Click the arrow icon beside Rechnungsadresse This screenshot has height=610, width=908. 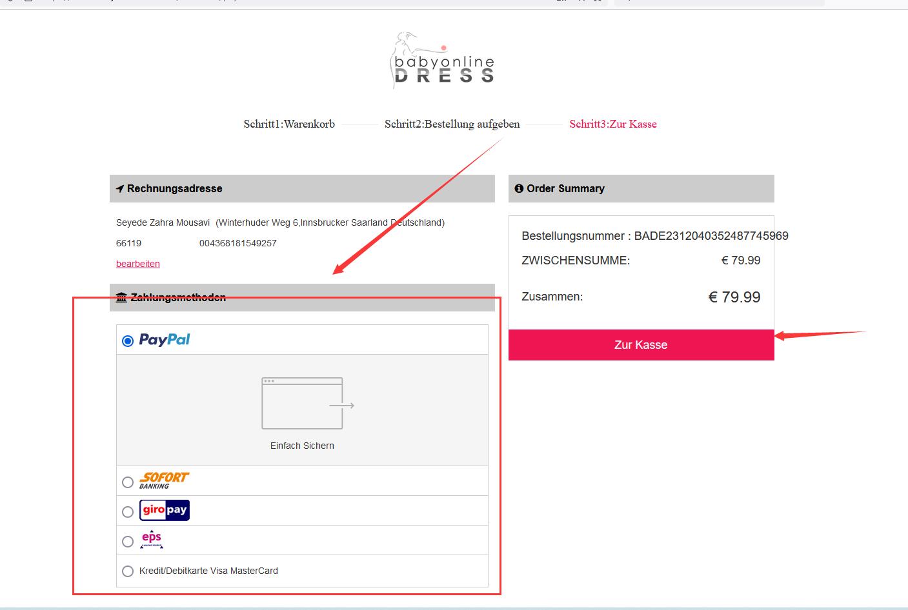coord(120,189)
